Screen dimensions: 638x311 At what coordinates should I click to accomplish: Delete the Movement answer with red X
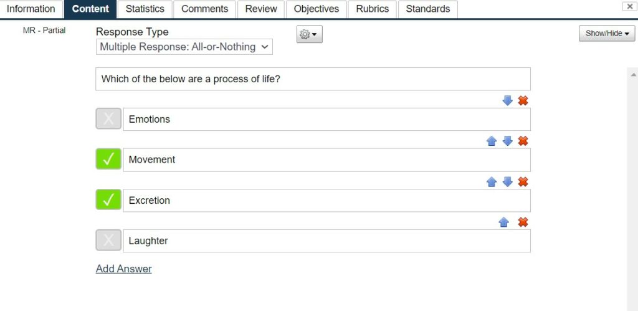click(x=523, y=141)
